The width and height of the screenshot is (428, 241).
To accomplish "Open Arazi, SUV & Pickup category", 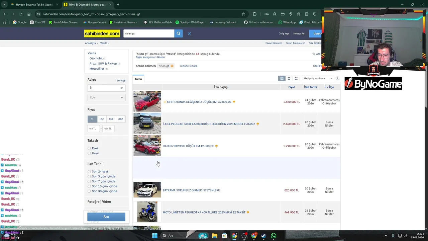I will pyautogui.click(x=103, y=63).
